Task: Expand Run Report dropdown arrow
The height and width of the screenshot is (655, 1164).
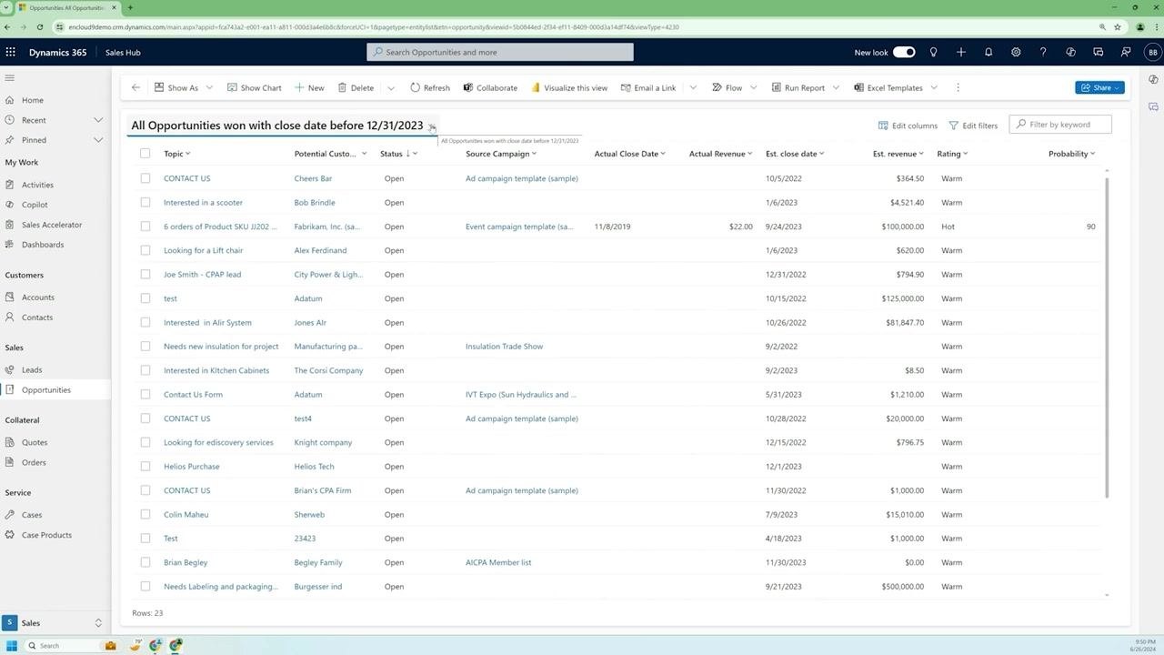Action: point(835,87)
